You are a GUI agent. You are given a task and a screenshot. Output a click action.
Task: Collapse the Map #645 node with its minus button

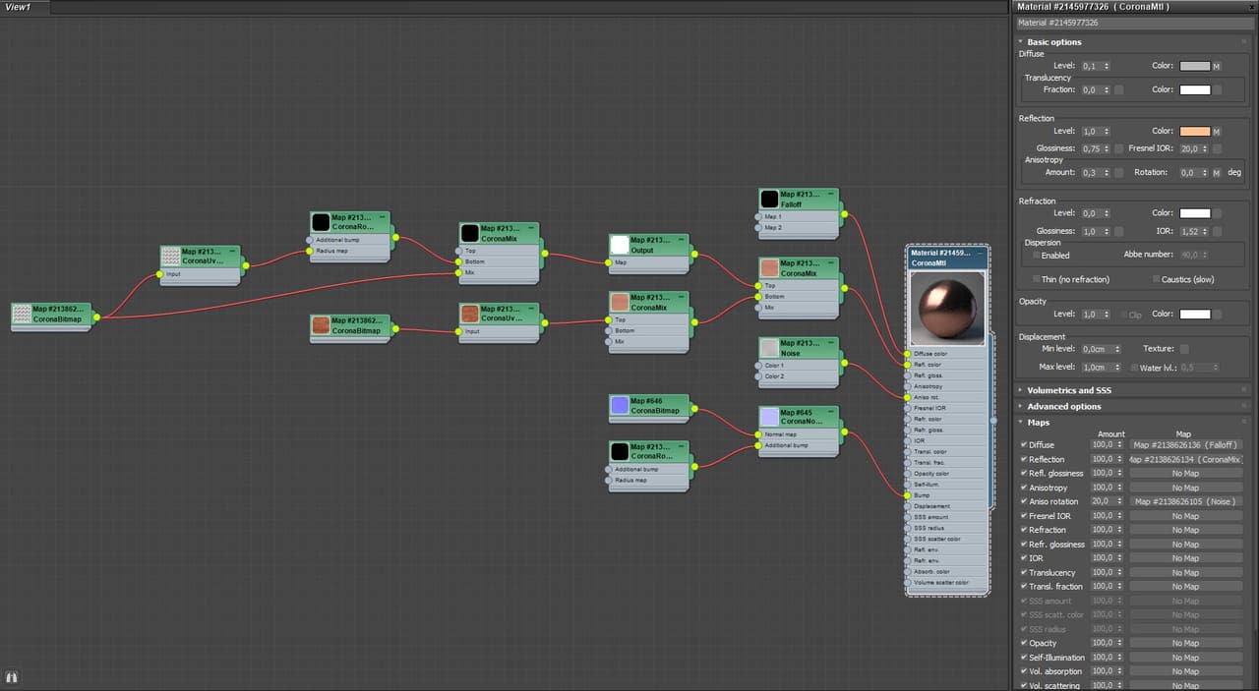831,412
